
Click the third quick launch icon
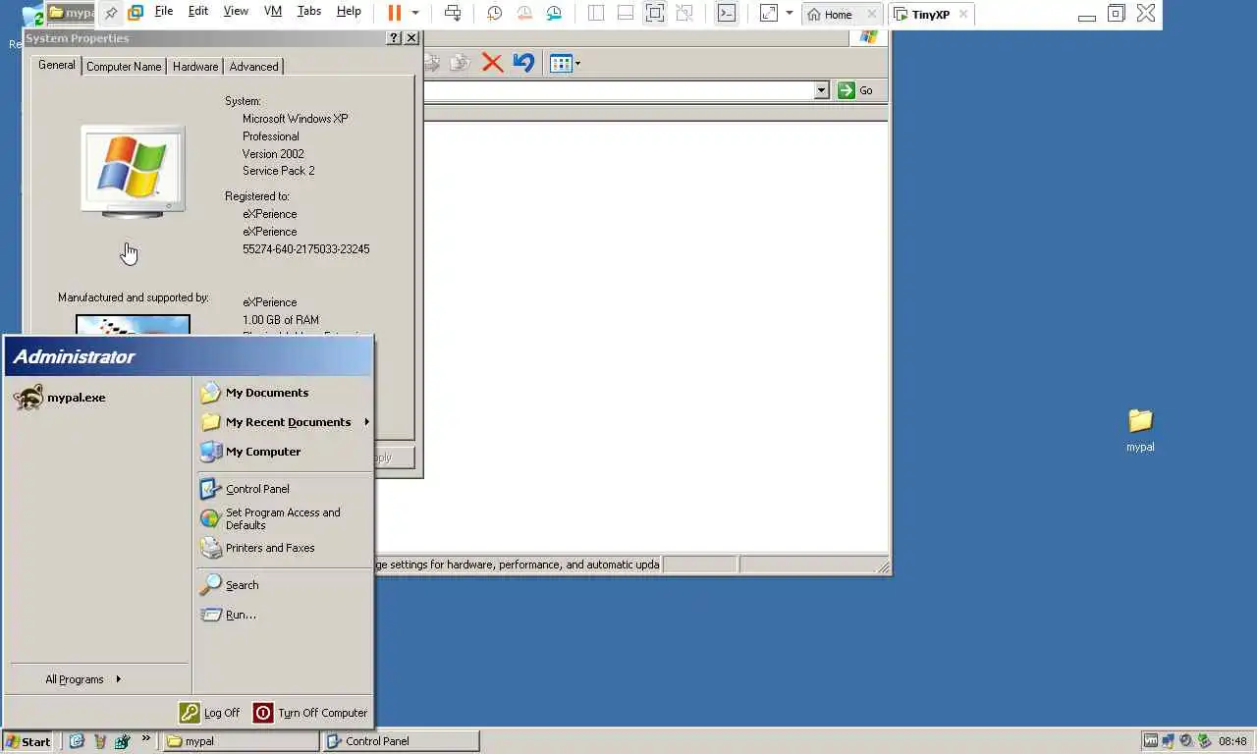click(x=123, y=741)
